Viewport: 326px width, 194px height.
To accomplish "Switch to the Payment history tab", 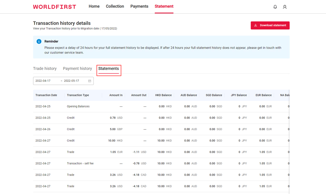I will click(78, 68).
